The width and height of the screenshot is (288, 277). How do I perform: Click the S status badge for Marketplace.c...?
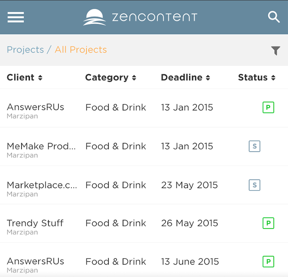255,185
